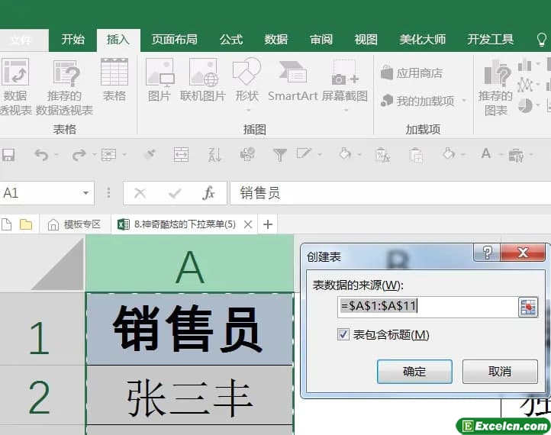Click the sort A-Z icon in toolbar
The image size is (551, 435).
[214, 155]
